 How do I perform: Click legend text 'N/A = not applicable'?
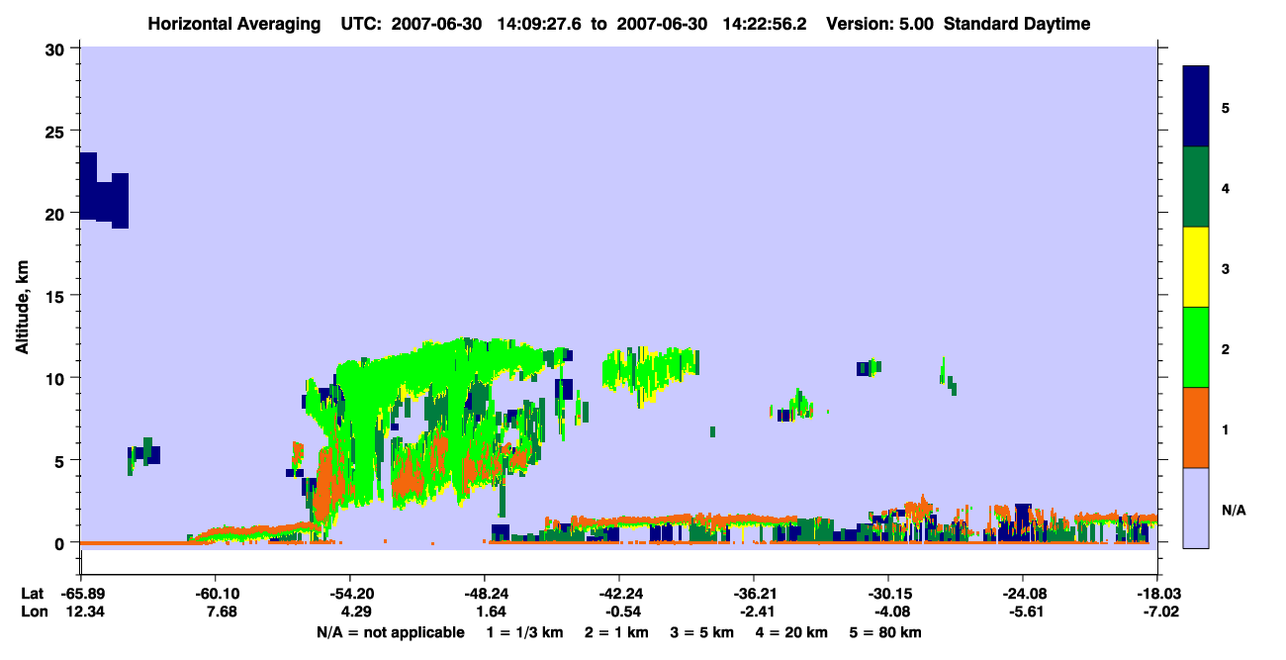pos(390,632)
